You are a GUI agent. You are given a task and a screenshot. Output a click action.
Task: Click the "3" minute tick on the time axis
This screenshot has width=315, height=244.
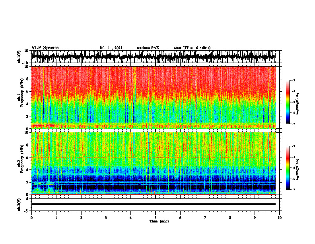106,218
